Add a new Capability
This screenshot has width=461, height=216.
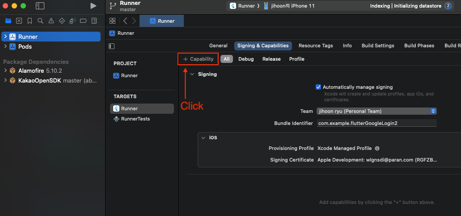[x=198, y=59]
